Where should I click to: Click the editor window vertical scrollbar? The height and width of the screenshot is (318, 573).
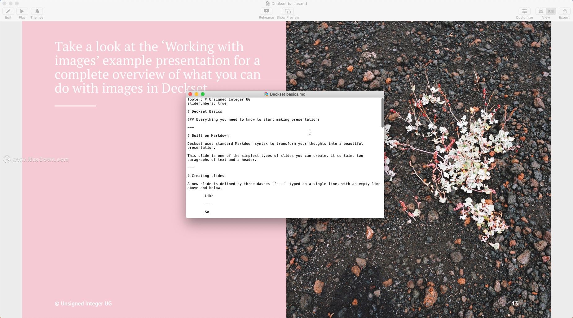(382, 113)
